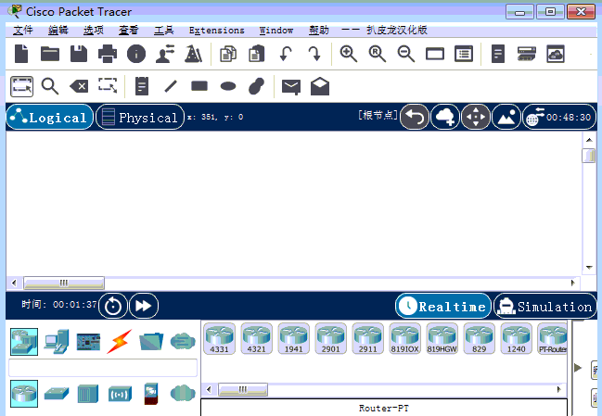Image resolution: width=602 pixels, height=416 pixels.
Task: Draw an ellipse with the ellipse tool
Action: point(228,86)
